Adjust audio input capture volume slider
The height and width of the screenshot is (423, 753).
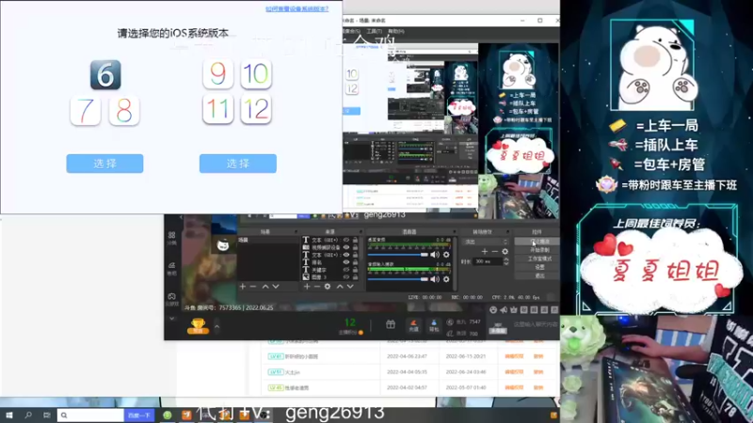(397, 279)
